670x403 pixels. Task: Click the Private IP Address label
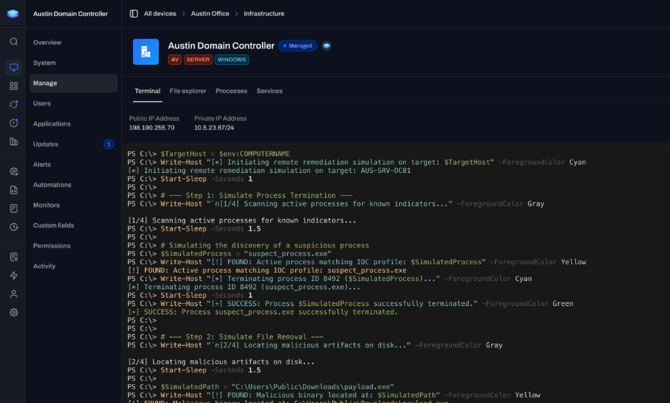coord(221,119)
